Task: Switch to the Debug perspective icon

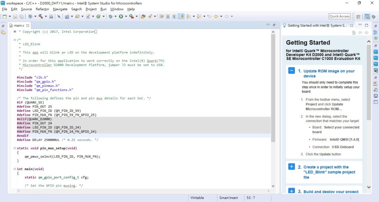Action: coord(373,16)
